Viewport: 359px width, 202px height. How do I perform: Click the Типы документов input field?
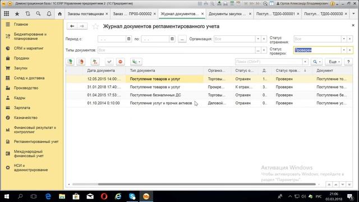(x=176, y=50)
